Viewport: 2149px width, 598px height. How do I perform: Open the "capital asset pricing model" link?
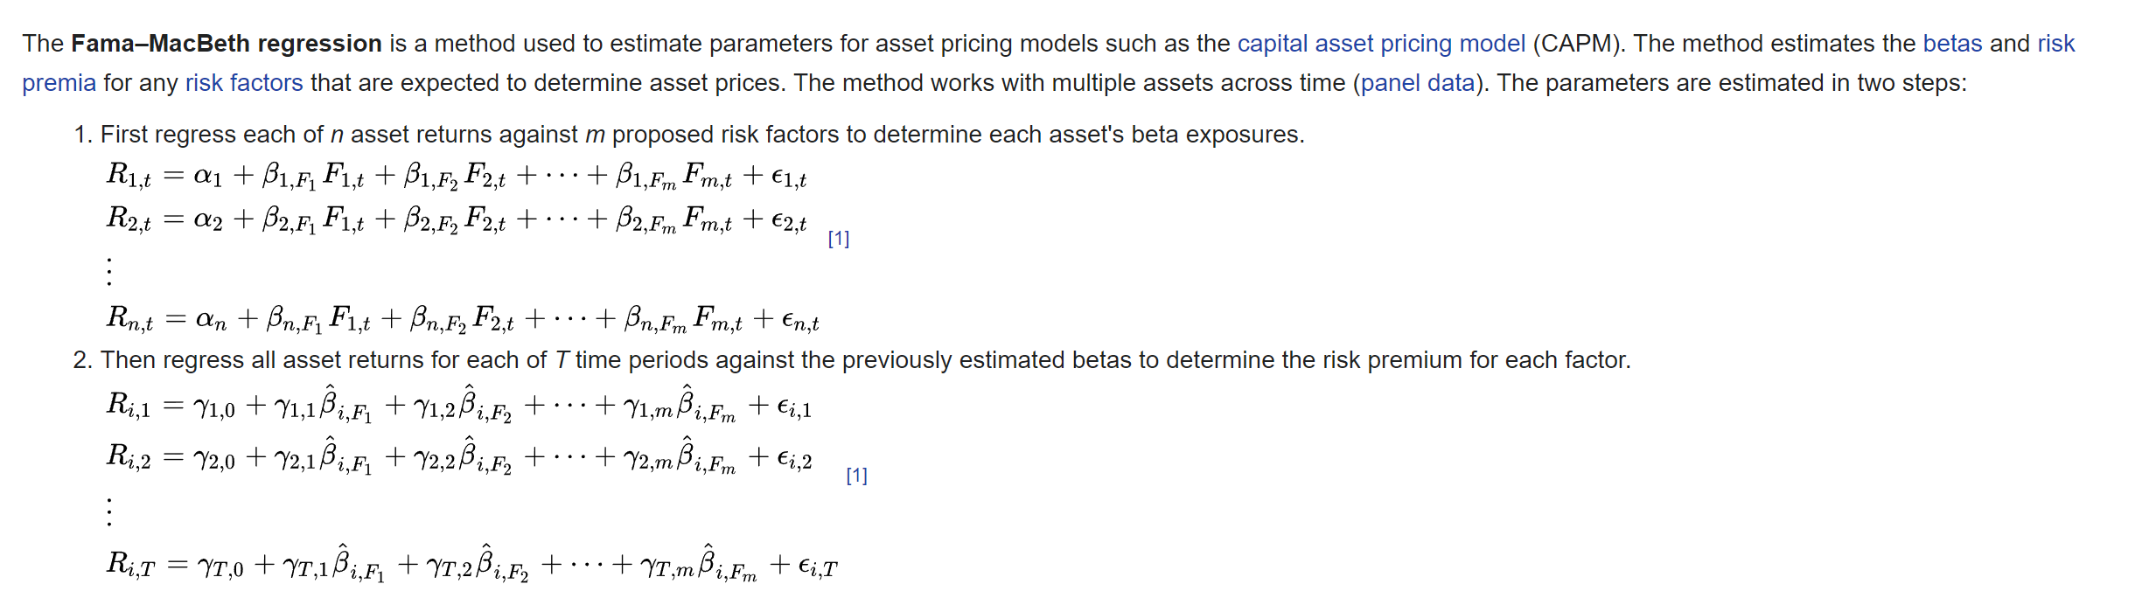[1381, 44]
